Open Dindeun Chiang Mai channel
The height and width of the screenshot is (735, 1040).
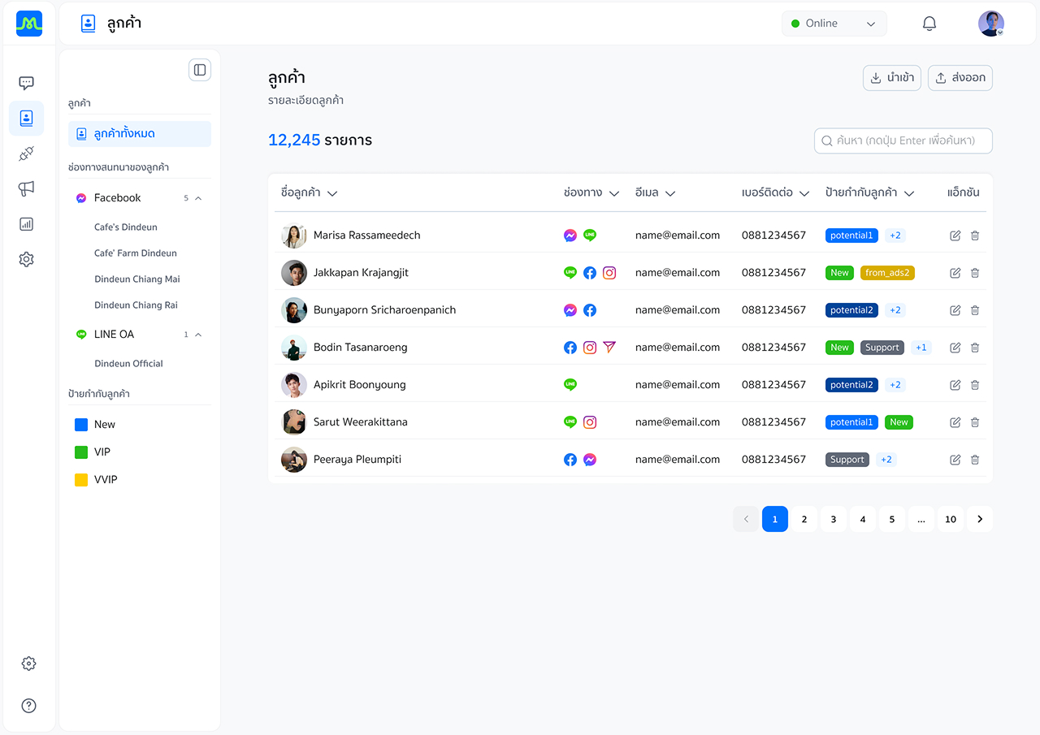click(137, 279)
